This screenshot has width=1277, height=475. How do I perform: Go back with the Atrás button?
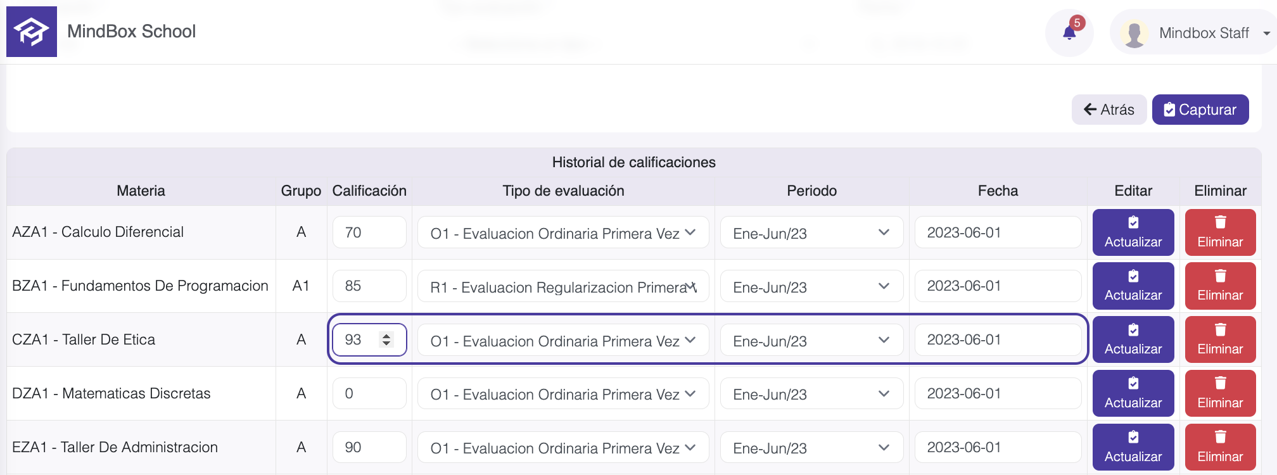pyautogui.click(x=1109, y=110)
